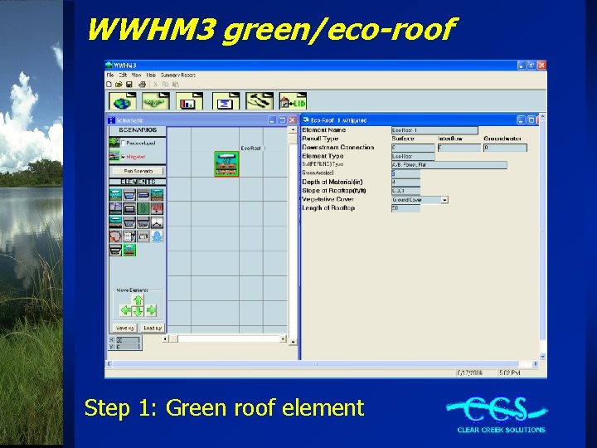Click the Move Elements right arrow
Viewport: 597px width, 448px height.
coord(151,310)
